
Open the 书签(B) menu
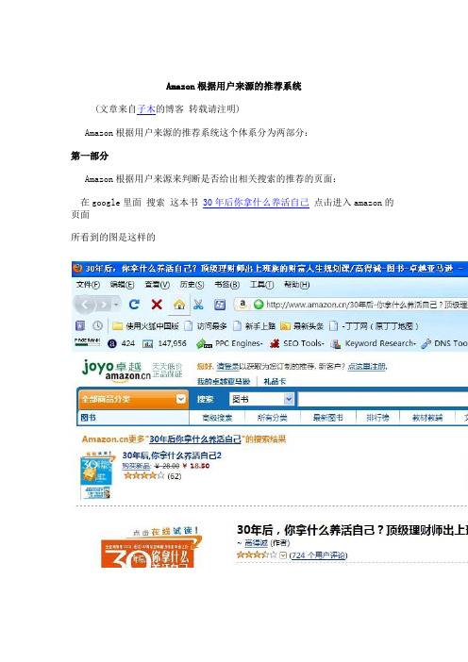pyautogui.click(x=226, y=285)
